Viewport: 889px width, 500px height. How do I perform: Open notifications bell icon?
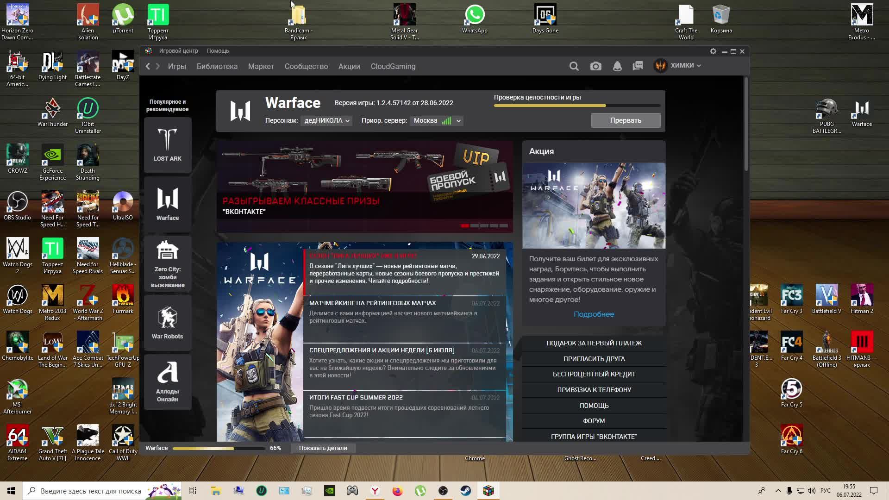click(x=617, y=66)
